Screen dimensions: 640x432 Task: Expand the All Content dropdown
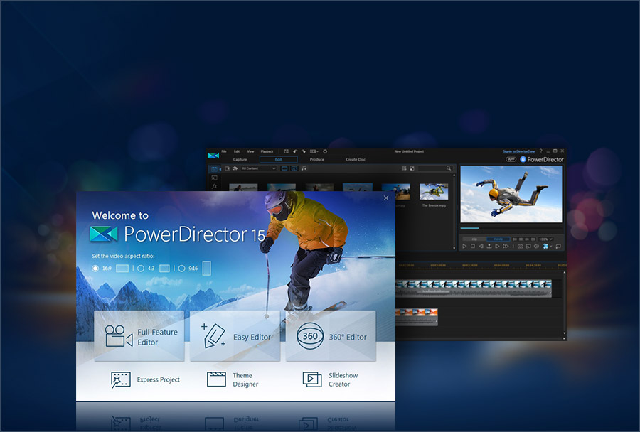259,168
